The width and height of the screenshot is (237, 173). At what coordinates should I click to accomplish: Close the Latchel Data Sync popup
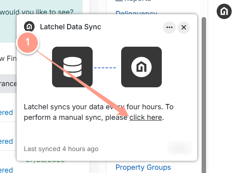coord(184,28)
